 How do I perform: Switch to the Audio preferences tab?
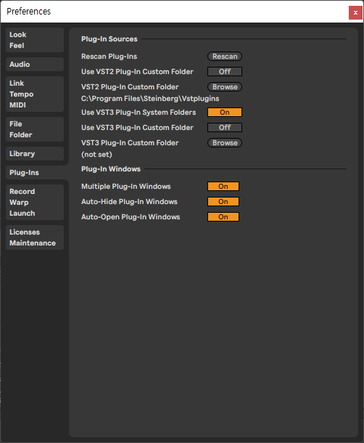(35, 65)
